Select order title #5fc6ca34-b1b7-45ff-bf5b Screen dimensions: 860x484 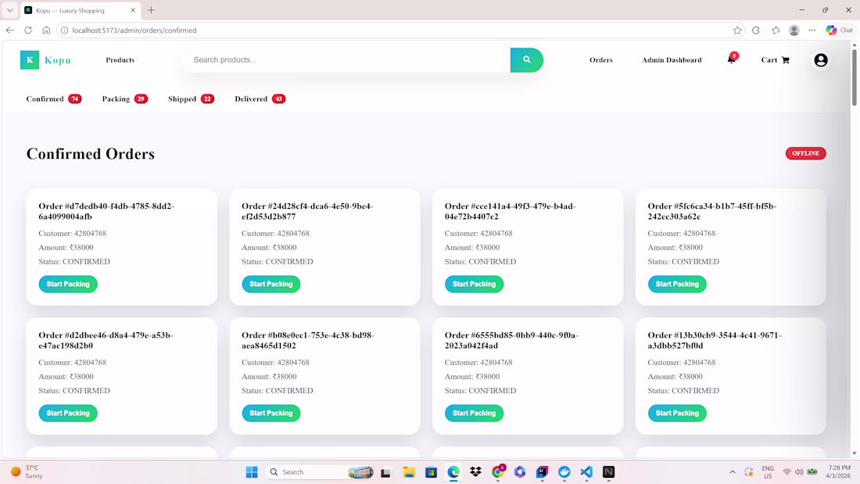point(712,211)
